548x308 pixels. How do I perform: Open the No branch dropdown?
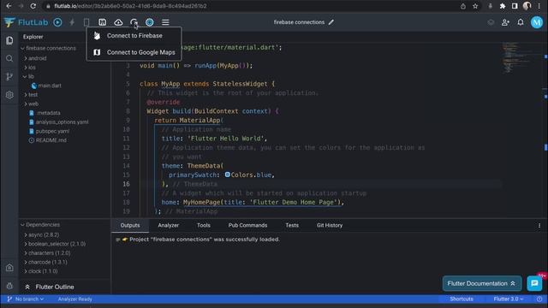coord(25,299)
